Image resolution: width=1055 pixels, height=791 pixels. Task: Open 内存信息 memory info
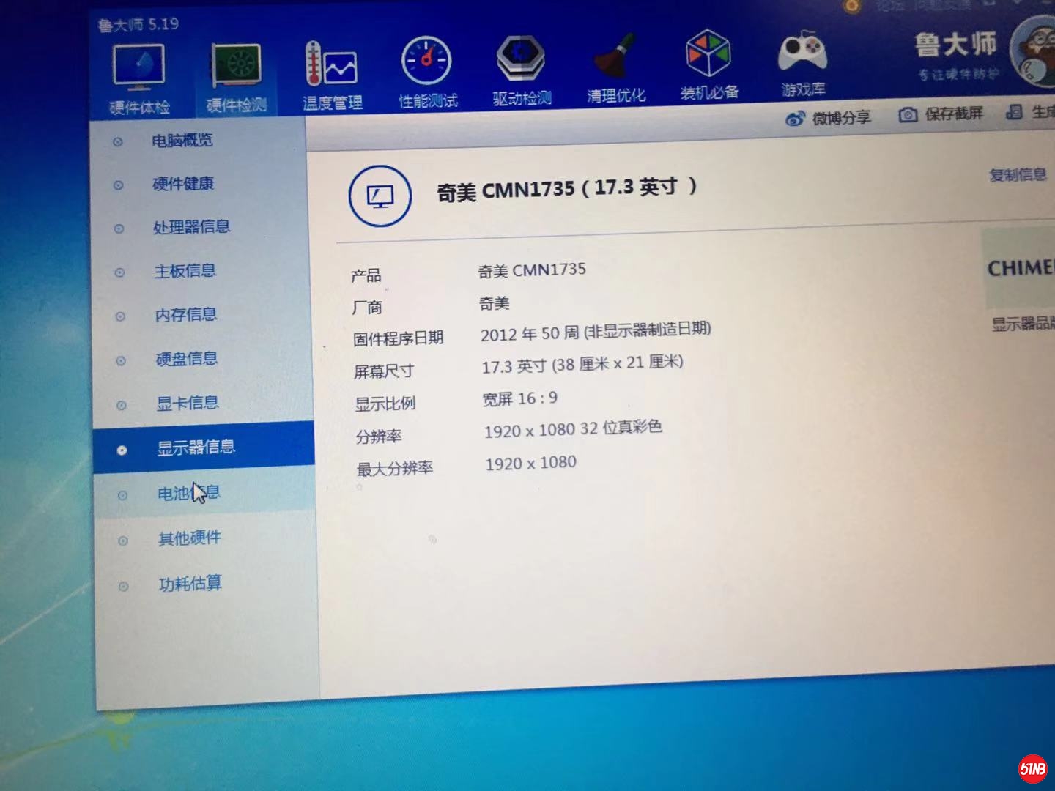tap(186, 315)
